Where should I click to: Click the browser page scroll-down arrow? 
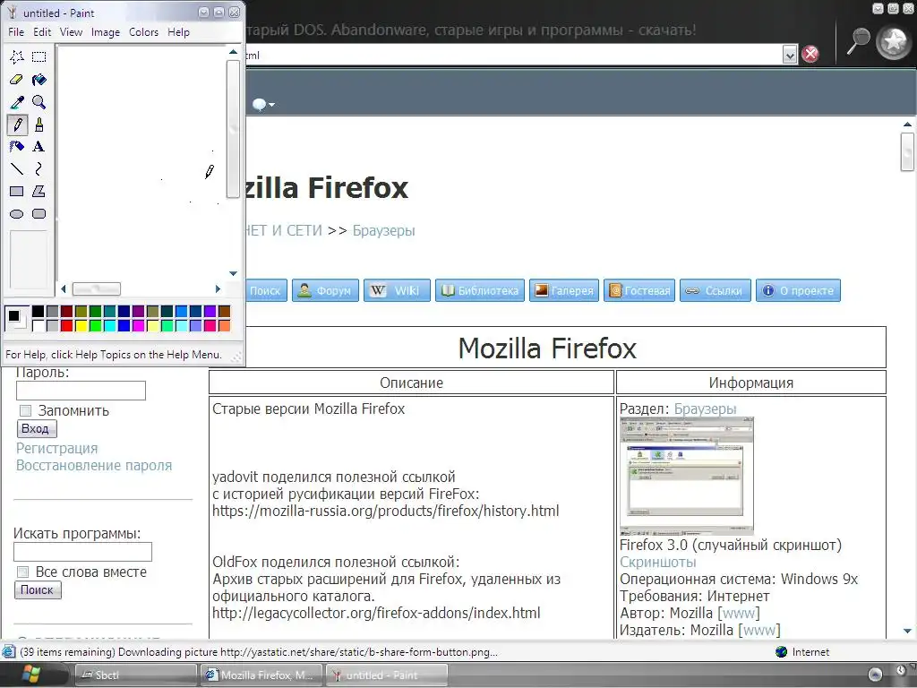click(907, 631)
